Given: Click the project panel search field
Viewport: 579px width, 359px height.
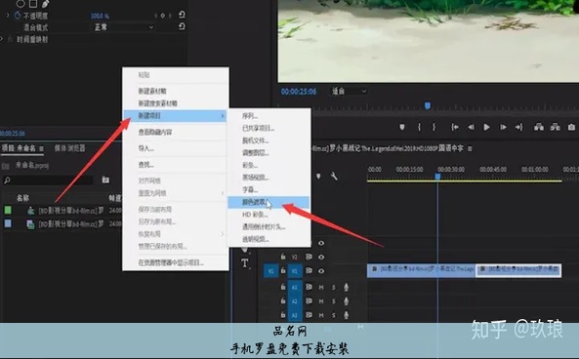Looking at the screenshot, I should tap(48, 180).
